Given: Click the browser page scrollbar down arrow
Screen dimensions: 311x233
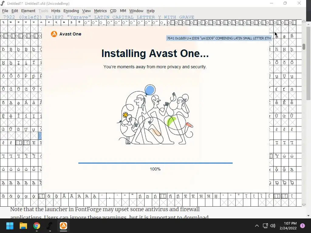Looking at the screenshot, I should [309, 216].
